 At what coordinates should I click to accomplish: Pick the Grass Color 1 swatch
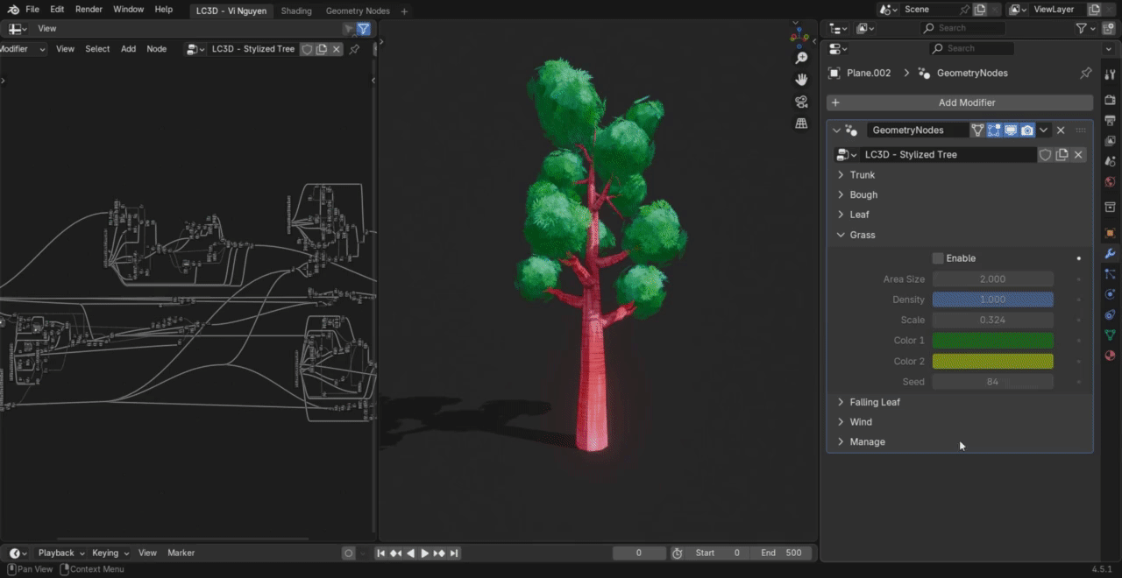click(x=992, y=341)
